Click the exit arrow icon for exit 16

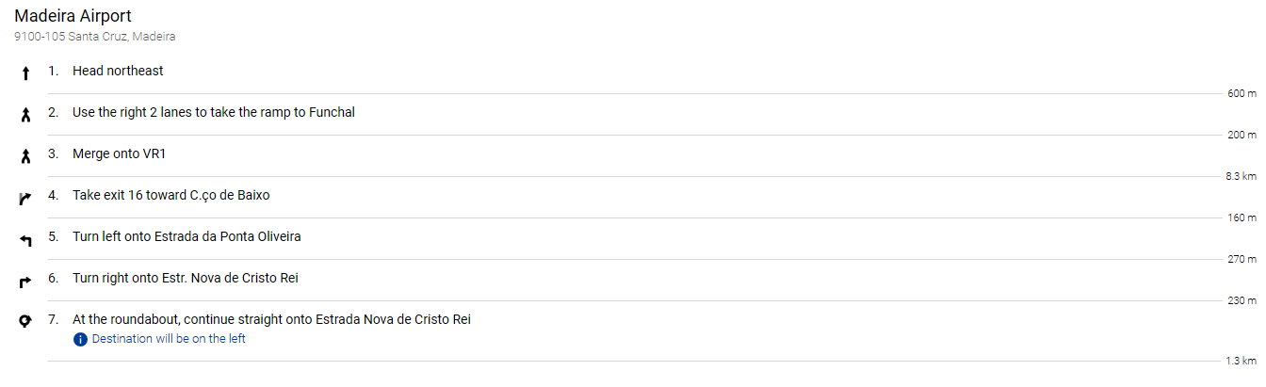pyautogui.click(x=26, y=198)
